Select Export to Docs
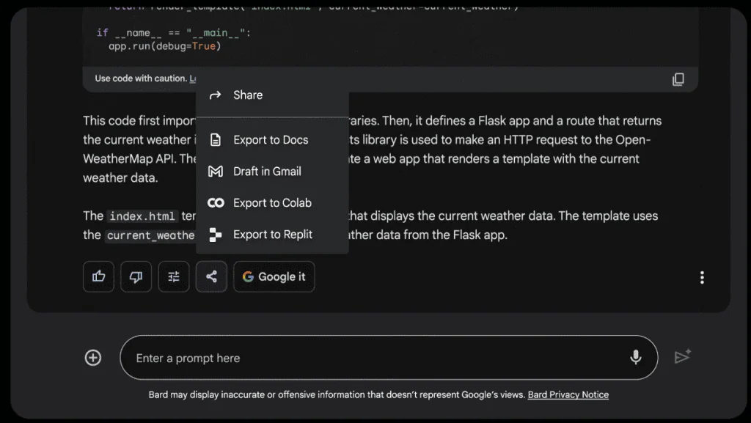 point(261,139)
